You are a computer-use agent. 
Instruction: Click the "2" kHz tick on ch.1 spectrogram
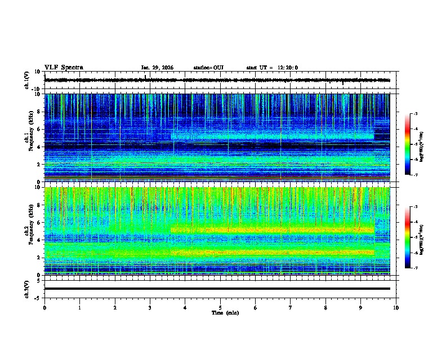tap(40, 164)
